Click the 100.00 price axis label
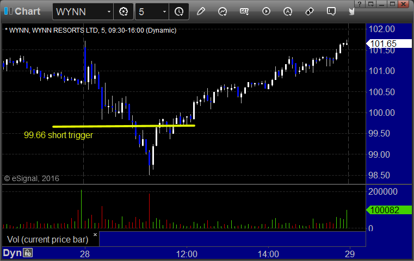 [x=381, y=113]
